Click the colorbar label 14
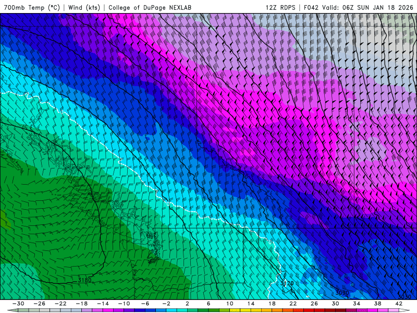 tap(251, 304)
